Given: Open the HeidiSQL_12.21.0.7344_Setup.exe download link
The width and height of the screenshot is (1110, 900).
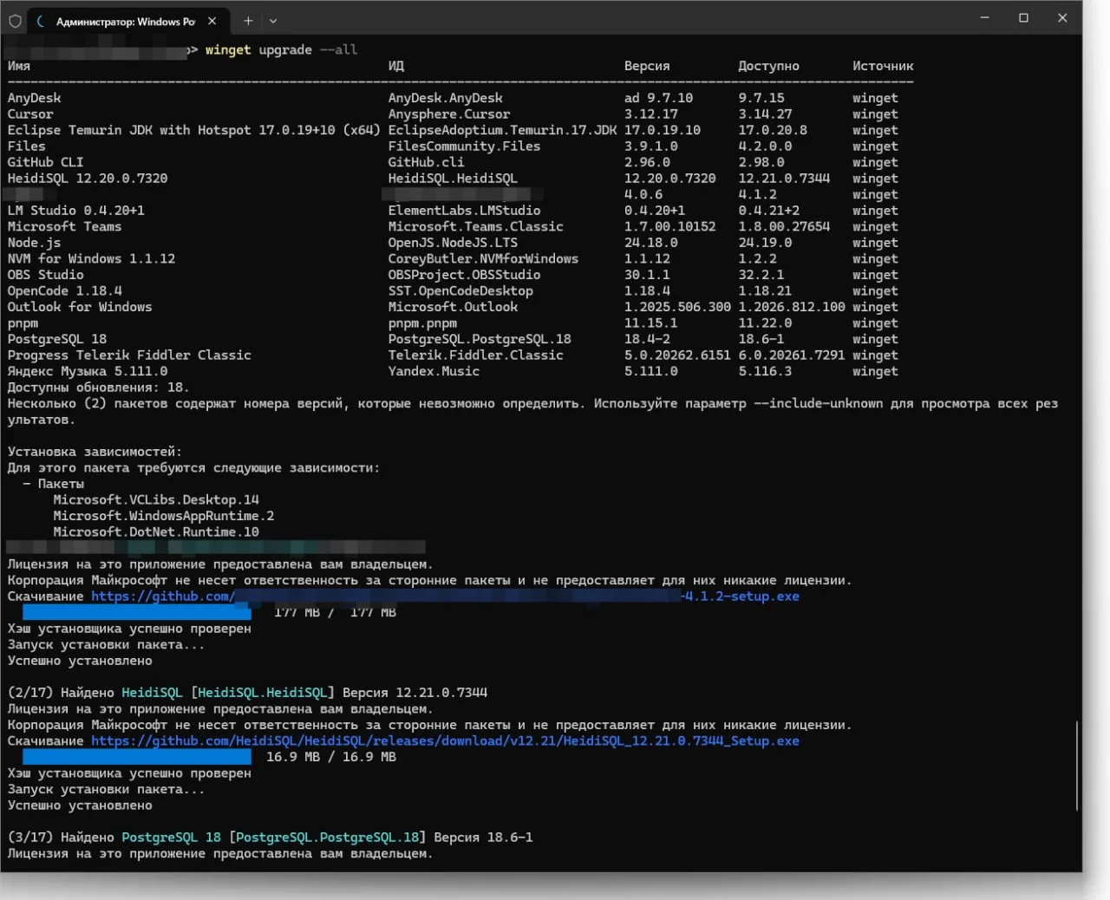Looking at the screenshot, I should [x=445, y=740].
